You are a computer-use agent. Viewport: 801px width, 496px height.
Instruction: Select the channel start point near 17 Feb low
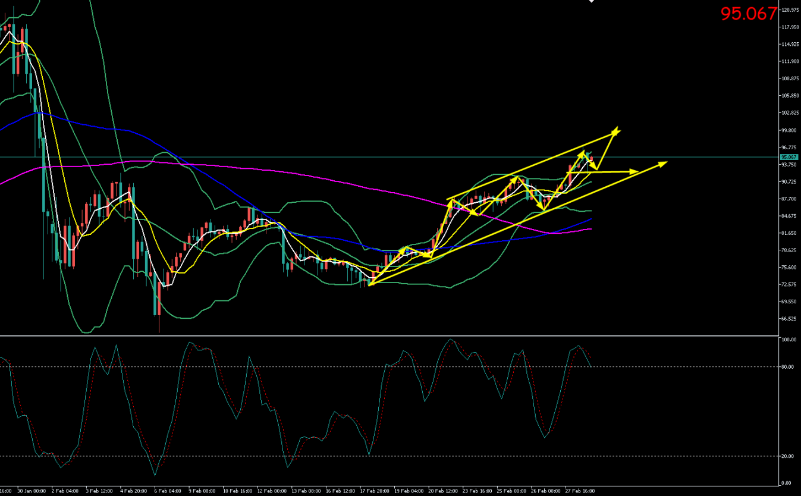click(x=370, y=285)
